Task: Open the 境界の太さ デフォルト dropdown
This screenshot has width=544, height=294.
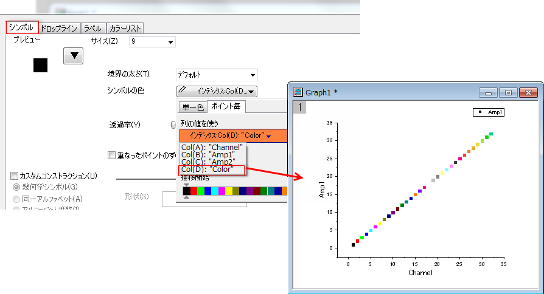Action: (217, 75)
